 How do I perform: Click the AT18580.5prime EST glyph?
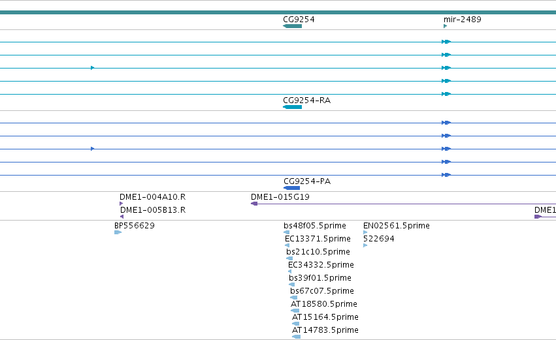coord(295,311)
